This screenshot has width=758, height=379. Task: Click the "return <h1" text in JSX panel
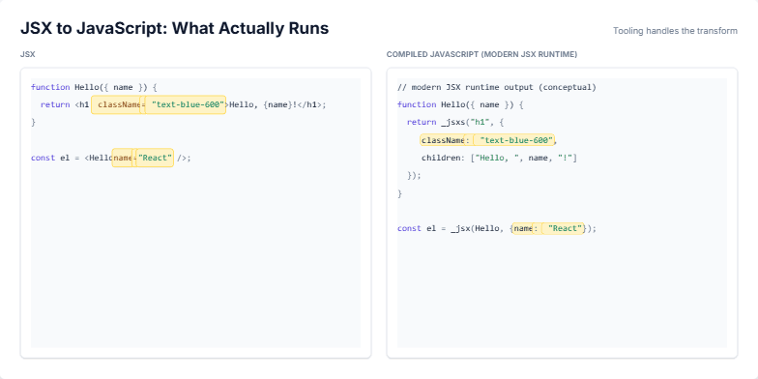[65, 104]
